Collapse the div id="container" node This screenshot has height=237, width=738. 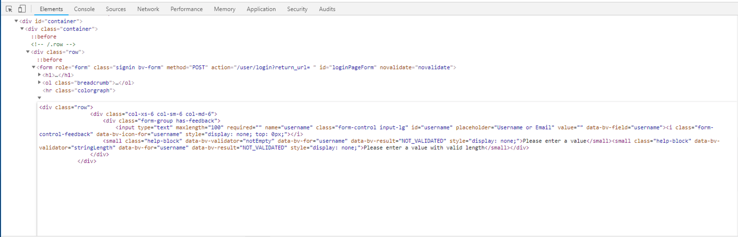pyautogui.click(x=16, y=21)
